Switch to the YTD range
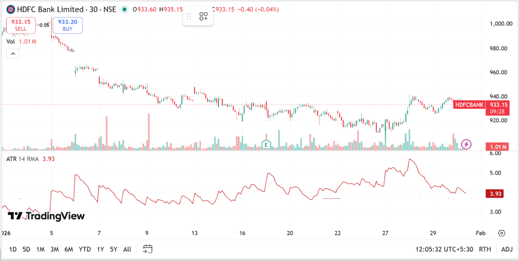This screenshot has width=519, height=261. click(85, 249)
